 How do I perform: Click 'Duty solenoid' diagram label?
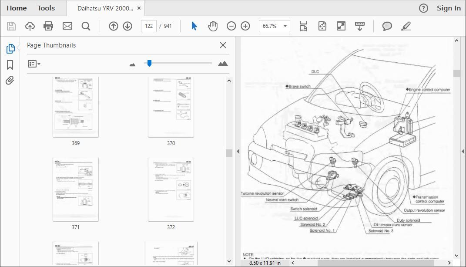coord(408,220)
